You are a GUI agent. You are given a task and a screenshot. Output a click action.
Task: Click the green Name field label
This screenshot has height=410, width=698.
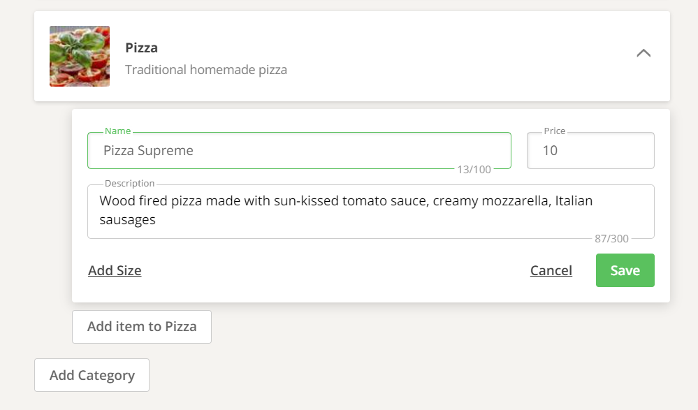117,131
